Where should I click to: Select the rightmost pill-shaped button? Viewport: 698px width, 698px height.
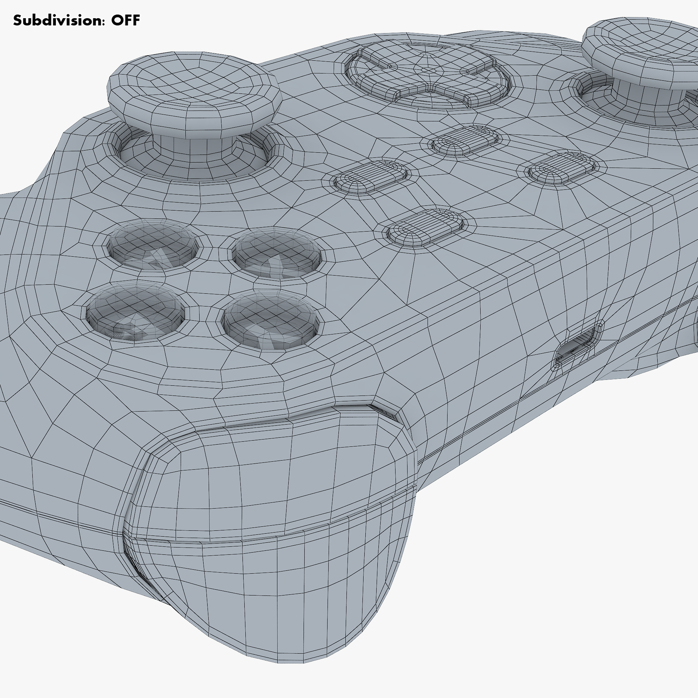[x=562, y=167]
